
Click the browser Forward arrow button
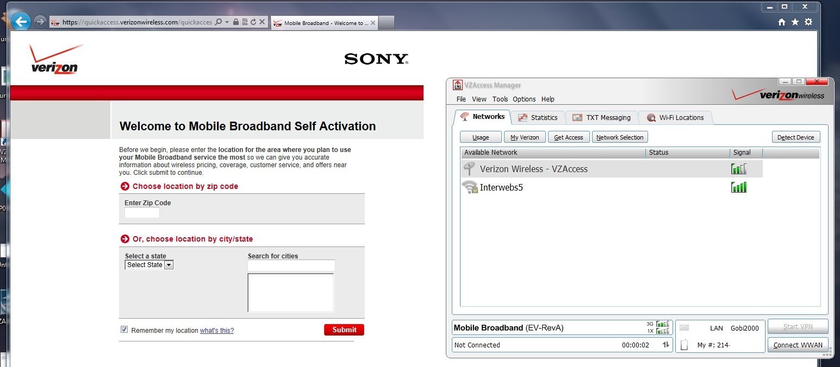(40, 22)
